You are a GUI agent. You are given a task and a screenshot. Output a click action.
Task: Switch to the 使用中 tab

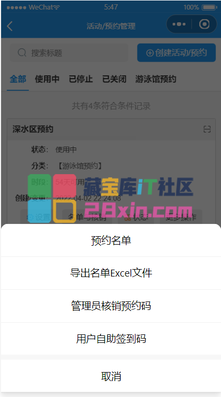click(x=47, y=79)
